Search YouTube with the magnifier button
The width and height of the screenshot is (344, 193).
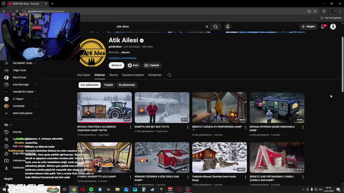coord(216,27)
